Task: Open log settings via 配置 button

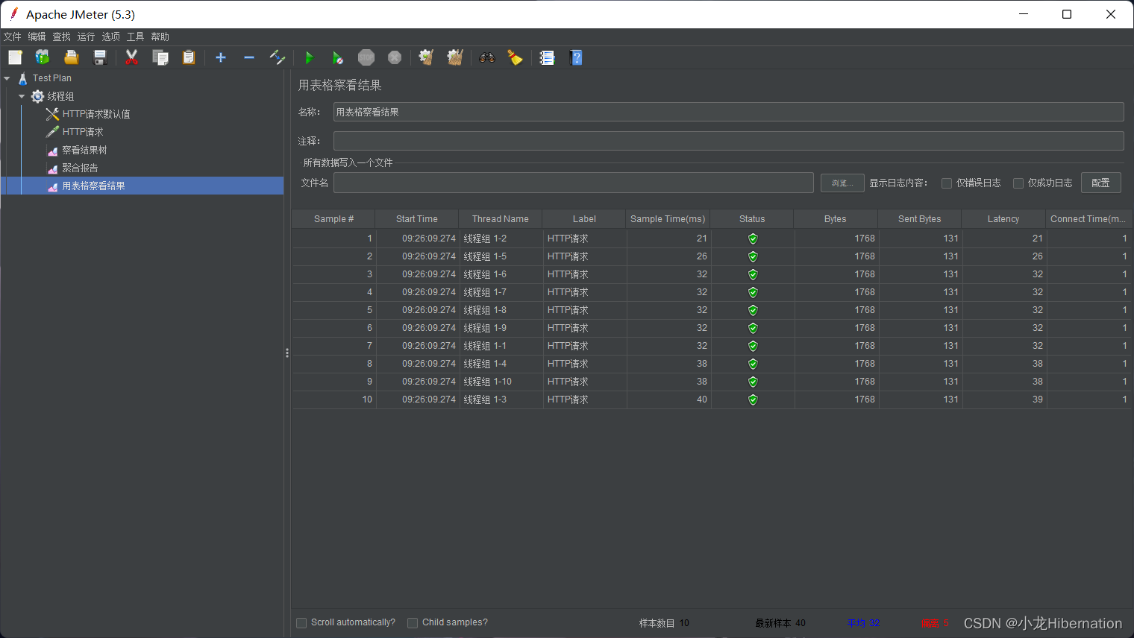Action: [x=1100, y=182]
